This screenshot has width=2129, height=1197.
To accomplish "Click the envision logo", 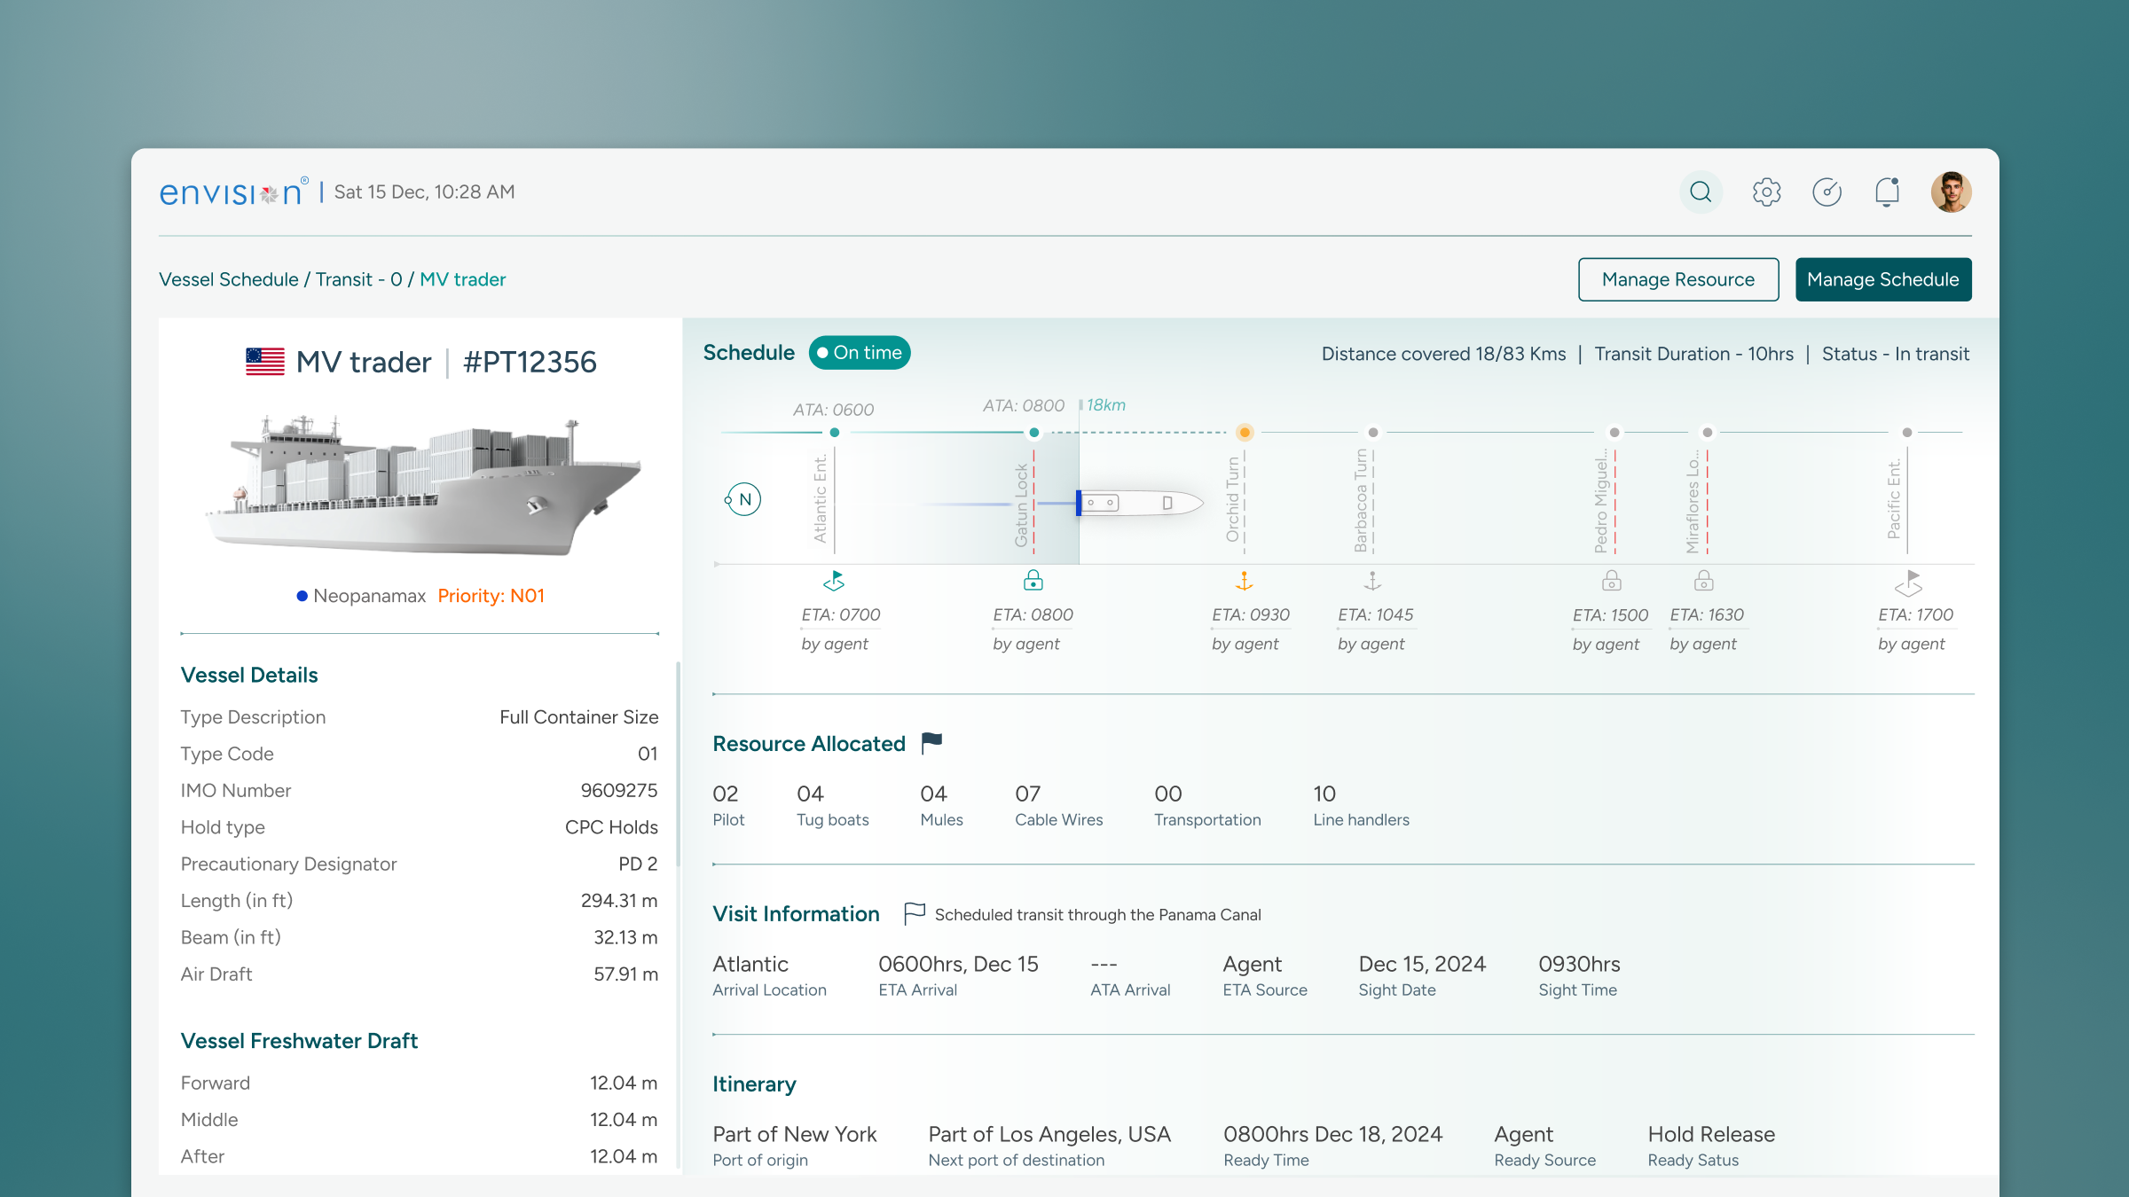I will pyautogui.click(x=234, y=192).
